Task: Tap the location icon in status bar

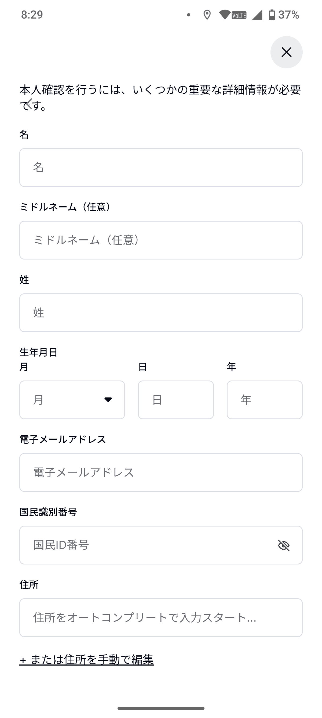Action: pos(207,15)
